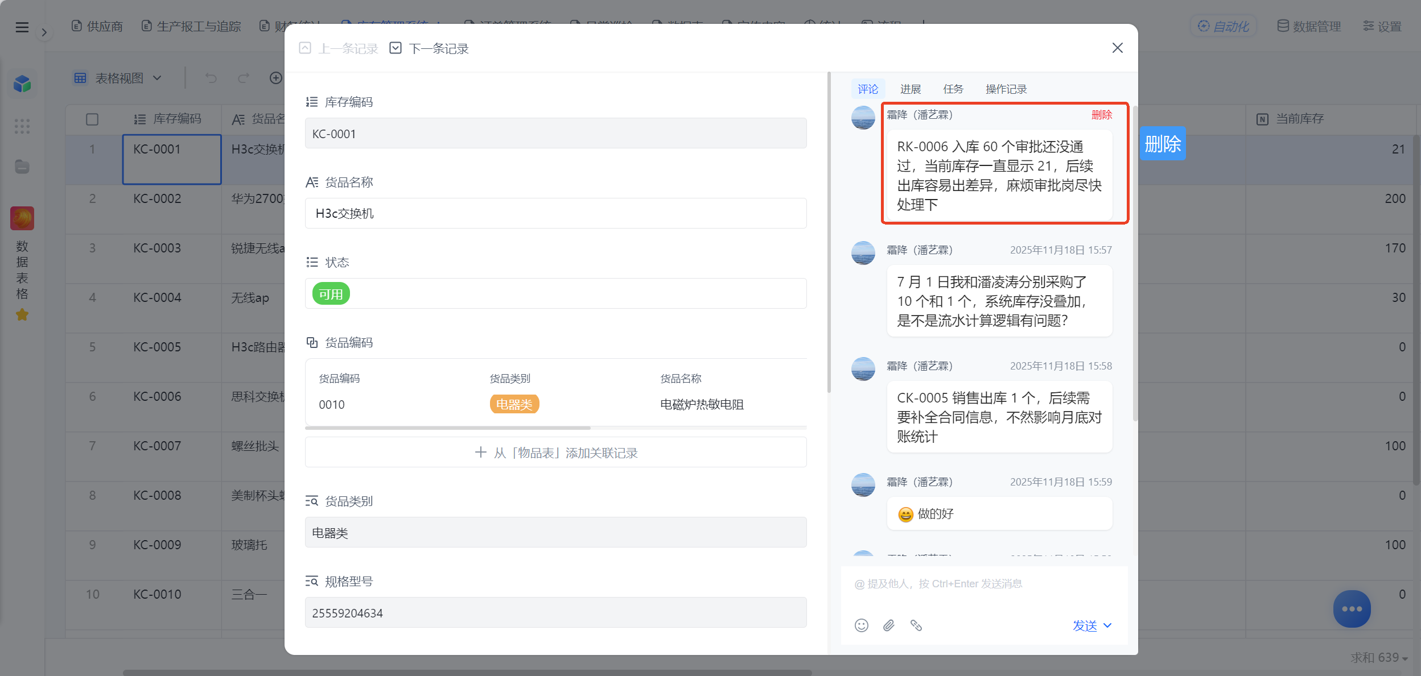This screenshot has height=676, width=1421.
Task: Click the orange workspace avatar icon
Action: coord(22,218)
